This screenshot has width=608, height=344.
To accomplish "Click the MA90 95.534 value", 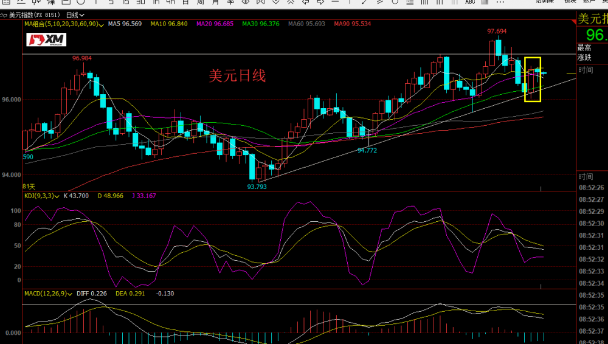I will 353,24.
